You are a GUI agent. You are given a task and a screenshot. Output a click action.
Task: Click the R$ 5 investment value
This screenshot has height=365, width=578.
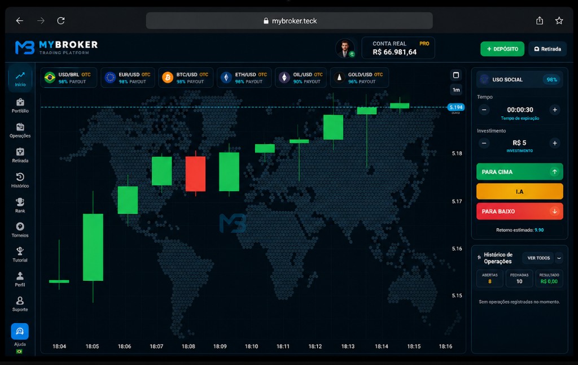point(519,143)
